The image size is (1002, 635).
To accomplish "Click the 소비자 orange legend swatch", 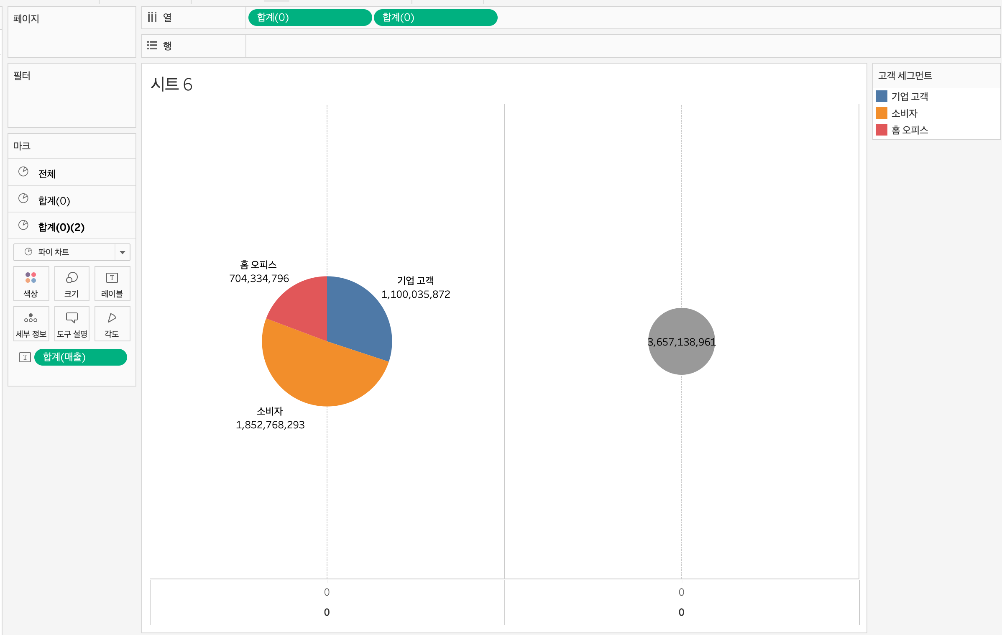I will (x=882, y=113).
